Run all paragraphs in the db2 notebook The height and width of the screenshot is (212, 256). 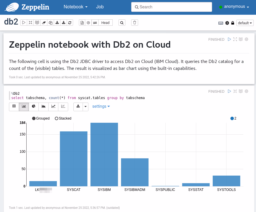24,23
